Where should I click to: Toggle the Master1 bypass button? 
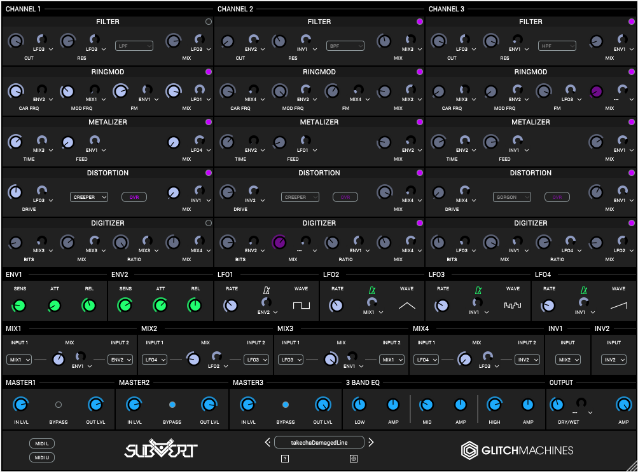(58, 405)
